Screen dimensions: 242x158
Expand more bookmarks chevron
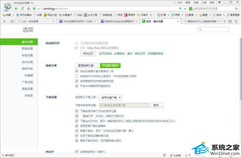(x=151, y=15)
